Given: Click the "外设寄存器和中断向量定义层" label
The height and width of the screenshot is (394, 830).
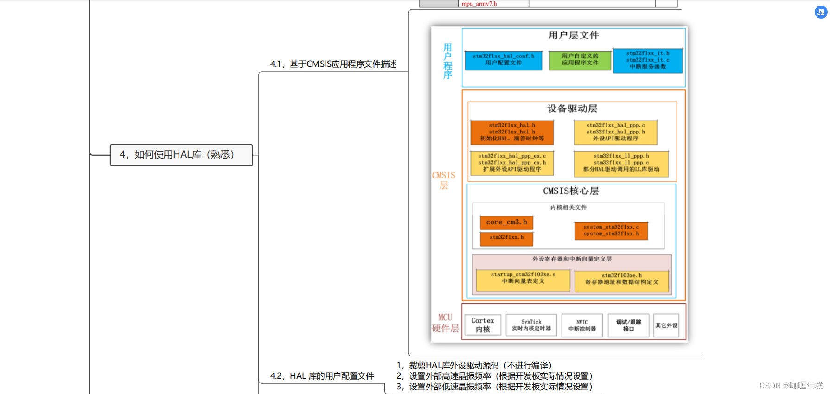Looking at the screenshot, I should (572, 259).
